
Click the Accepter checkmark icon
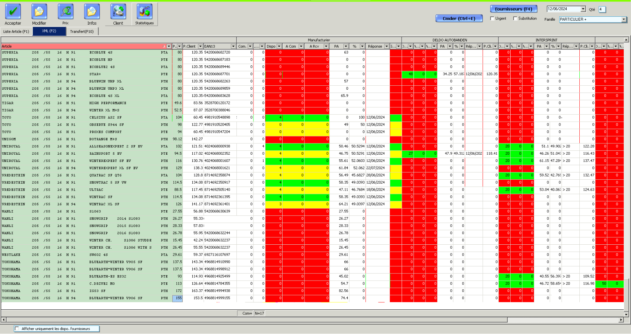click(x=13, y=12)
